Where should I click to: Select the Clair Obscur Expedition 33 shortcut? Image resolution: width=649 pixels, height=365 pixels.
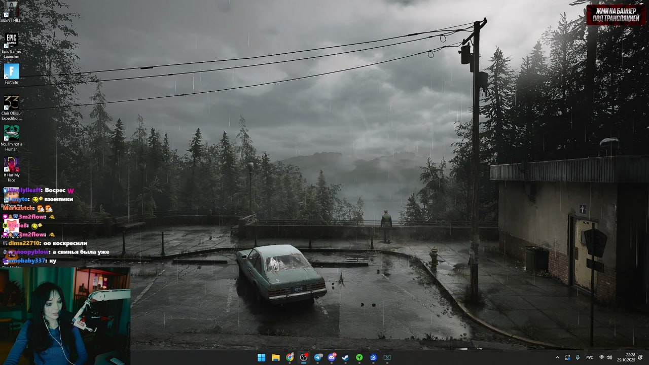click(x=11, y=107)
